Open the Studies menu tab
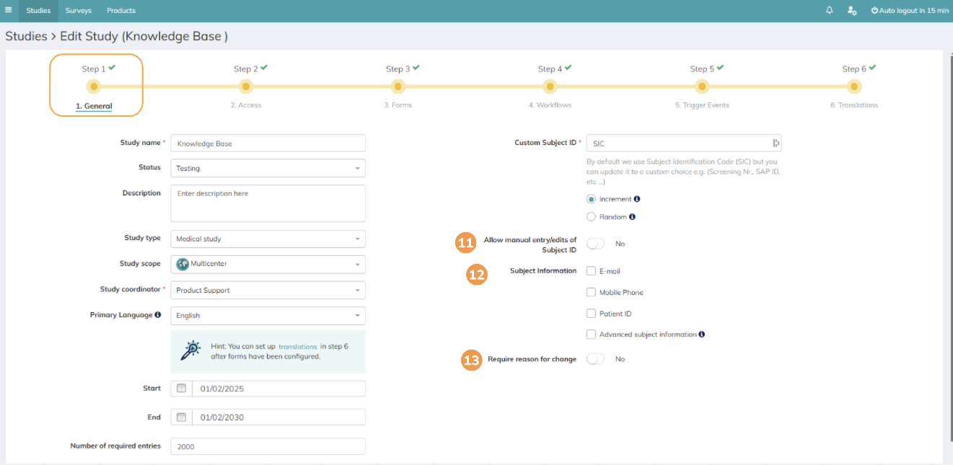 39,11
